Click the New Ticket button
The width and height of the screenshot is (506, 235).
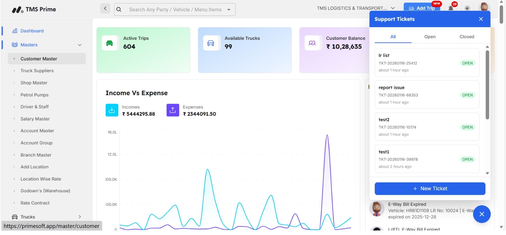coord(430,189)
